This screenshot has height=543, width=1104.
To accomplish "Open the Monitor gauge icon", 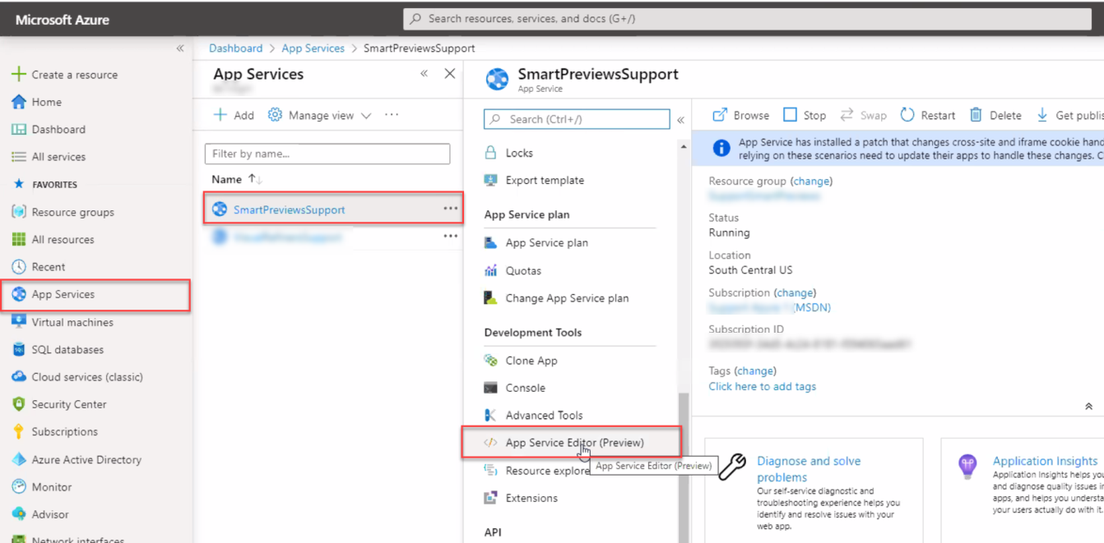I will tap(18, 487).
